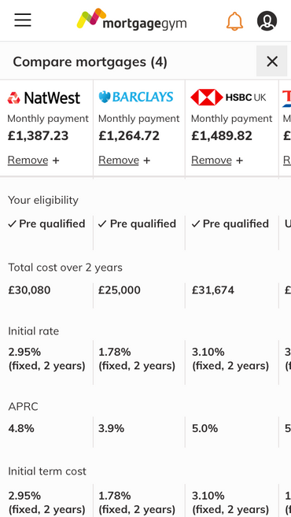Select Barclays £1,264.72 monthly payment
The image size is (291, 517).
[x=129, y=136]
